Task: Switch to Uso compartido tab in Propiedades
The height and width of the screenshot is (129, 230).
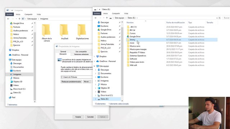Action: point(81,52)
